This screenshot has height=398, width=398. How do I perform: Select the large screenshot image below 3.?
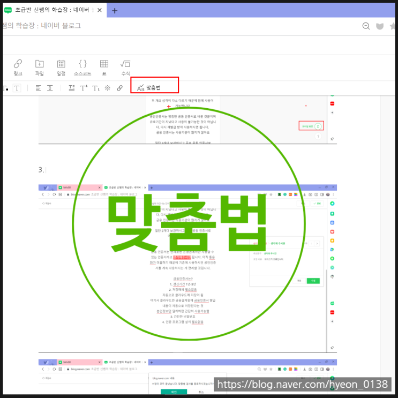[187, 268]
